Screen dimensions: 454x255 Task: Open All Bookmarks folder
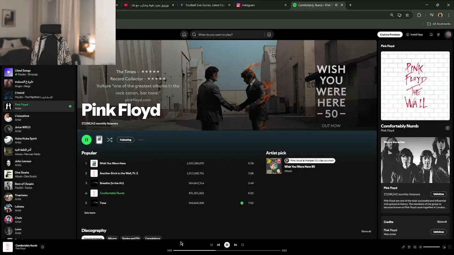pyautogui.click(x=439, y=24)
